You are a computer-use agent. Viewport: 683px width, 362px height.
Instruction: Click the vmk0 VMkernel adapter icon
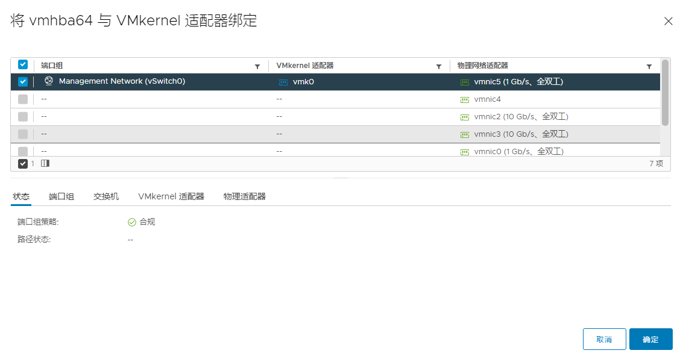(283, 81)
